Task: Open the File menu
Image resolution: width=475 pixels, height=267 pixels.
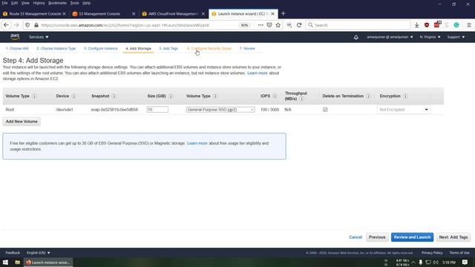Action: point(5,3)
